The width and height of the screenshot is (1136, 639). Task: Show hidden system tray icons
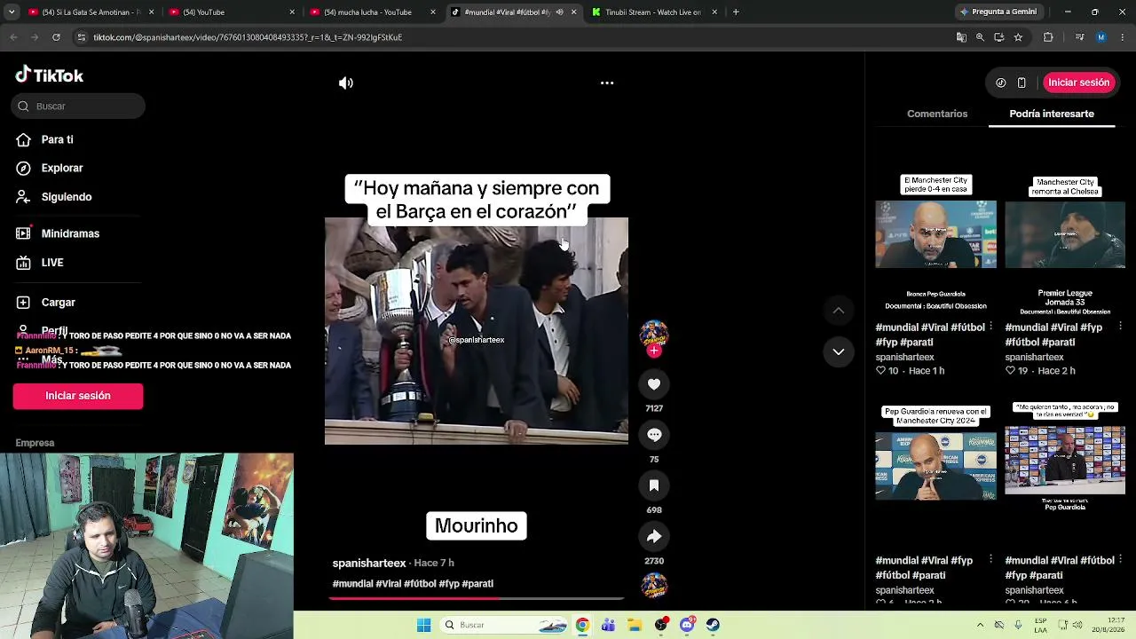click(x=980, y=625)
